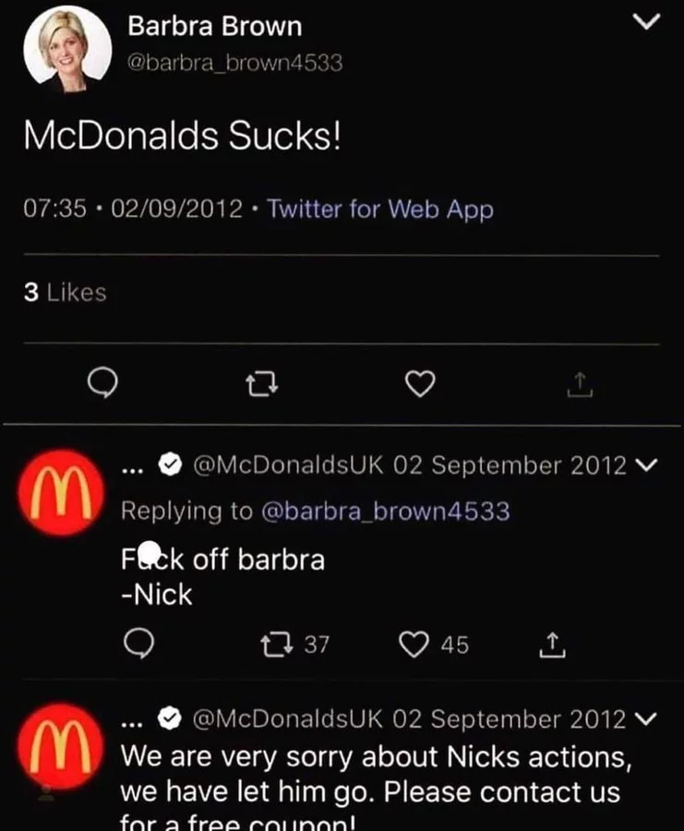Like the Nick reply with 45 likes
This screenshot has height=831, width=684.
click(414, 644)
